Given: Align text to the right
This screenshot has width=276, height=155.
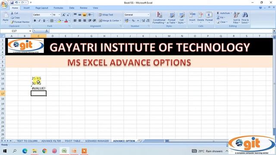Looking at the screenshot, I should [85, 21].
